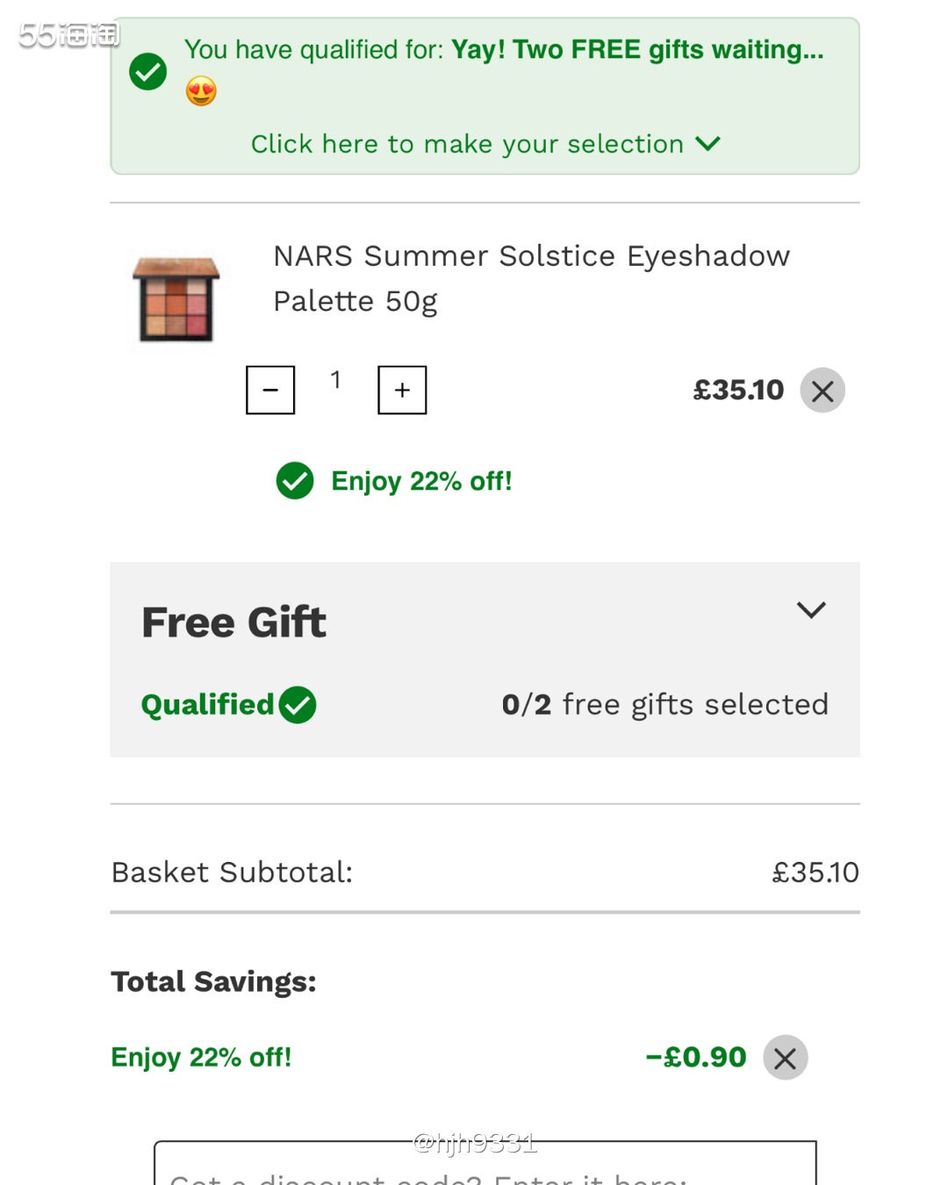This screenshot has height=1185, width=948.
Task: Click the Free Gift heading
Action: [233, 622]
